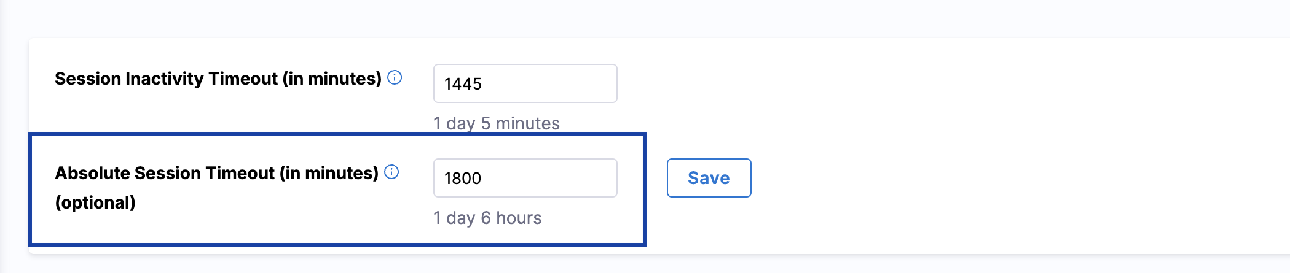The width and height of the screenshot is (1290, 273).
Task: Focus the Session Inactivity Timeout input field
Action: [525, 83]
